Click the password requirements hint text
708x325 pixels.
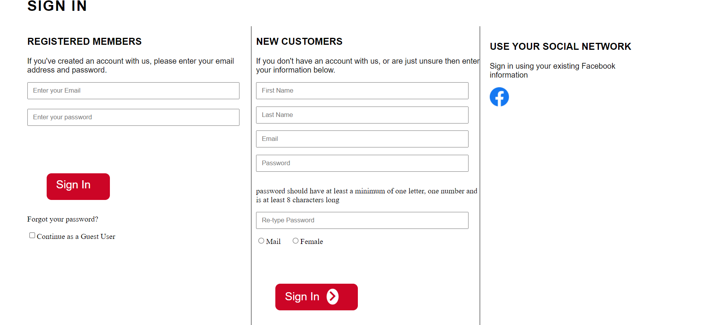tap(366, 195)
